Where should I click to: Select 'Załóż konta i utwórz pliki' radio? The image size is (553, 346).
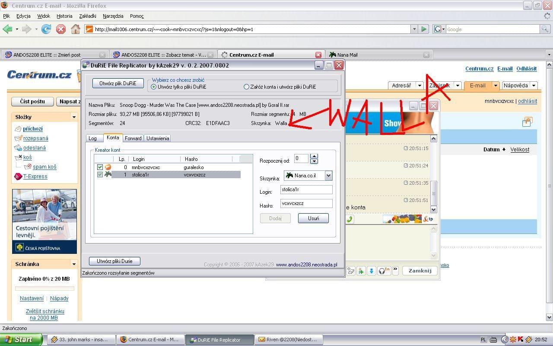[x=246, y=87]
